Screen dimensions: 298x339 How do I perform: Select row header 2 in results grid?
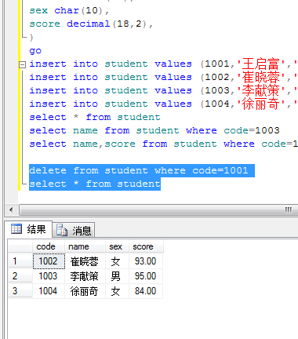click(x=20, y=276)
